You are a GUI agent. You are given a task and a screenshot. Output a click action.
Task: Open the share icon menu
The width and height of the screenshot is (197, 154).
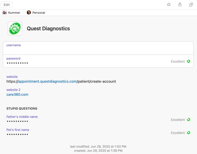pos(180,5)
